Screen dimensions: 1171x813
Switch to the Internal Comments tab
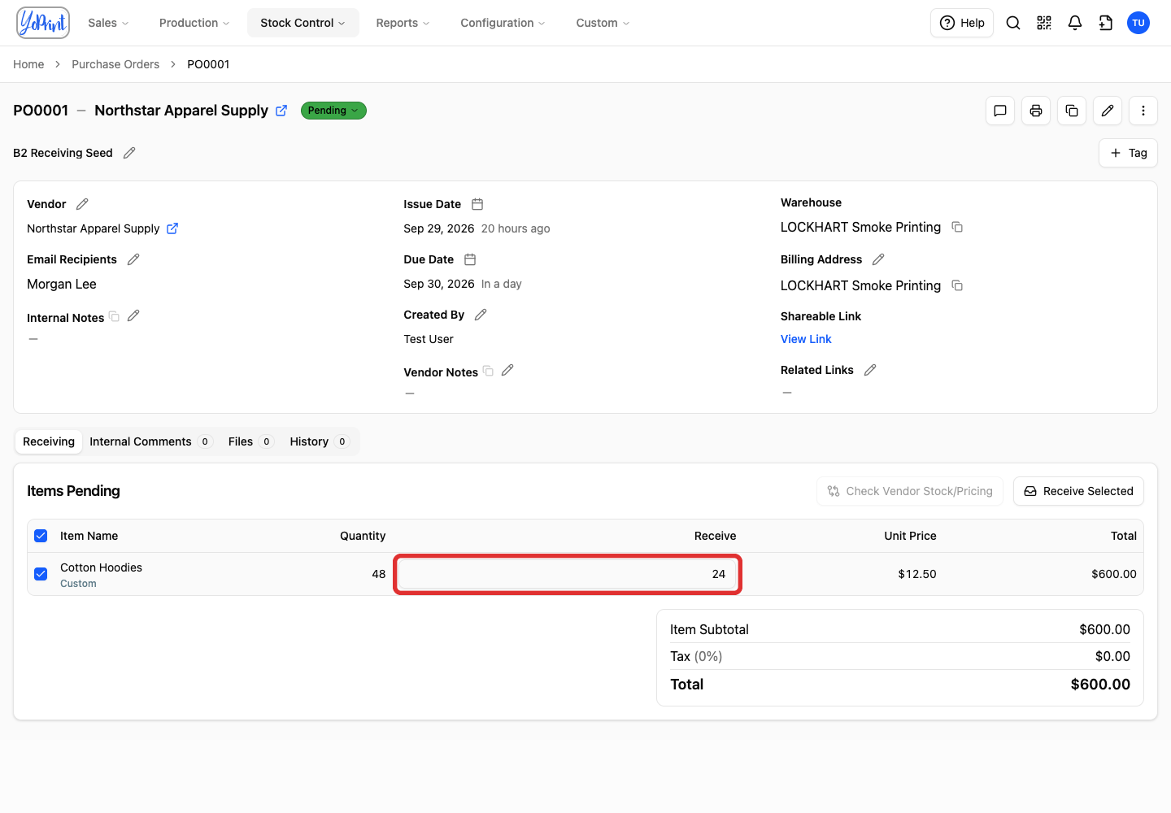coord(150,441)
